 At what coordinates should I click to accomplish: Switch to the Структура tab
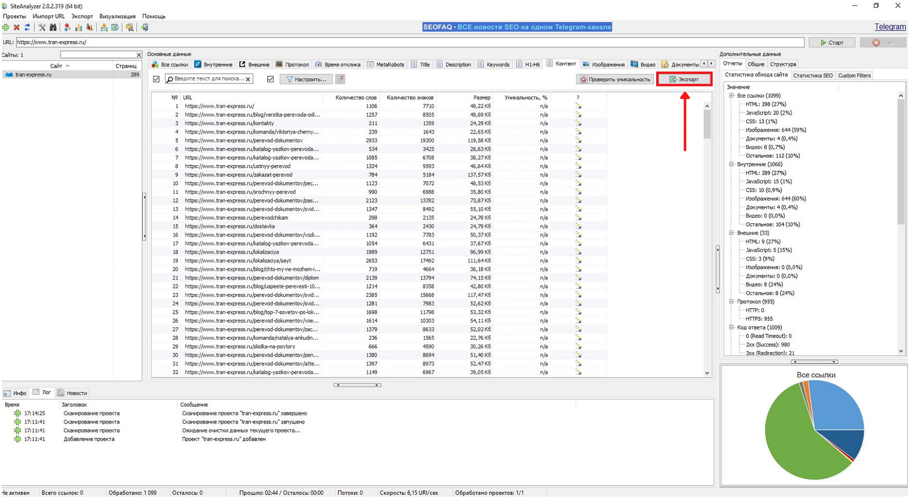tap(783, 64)
